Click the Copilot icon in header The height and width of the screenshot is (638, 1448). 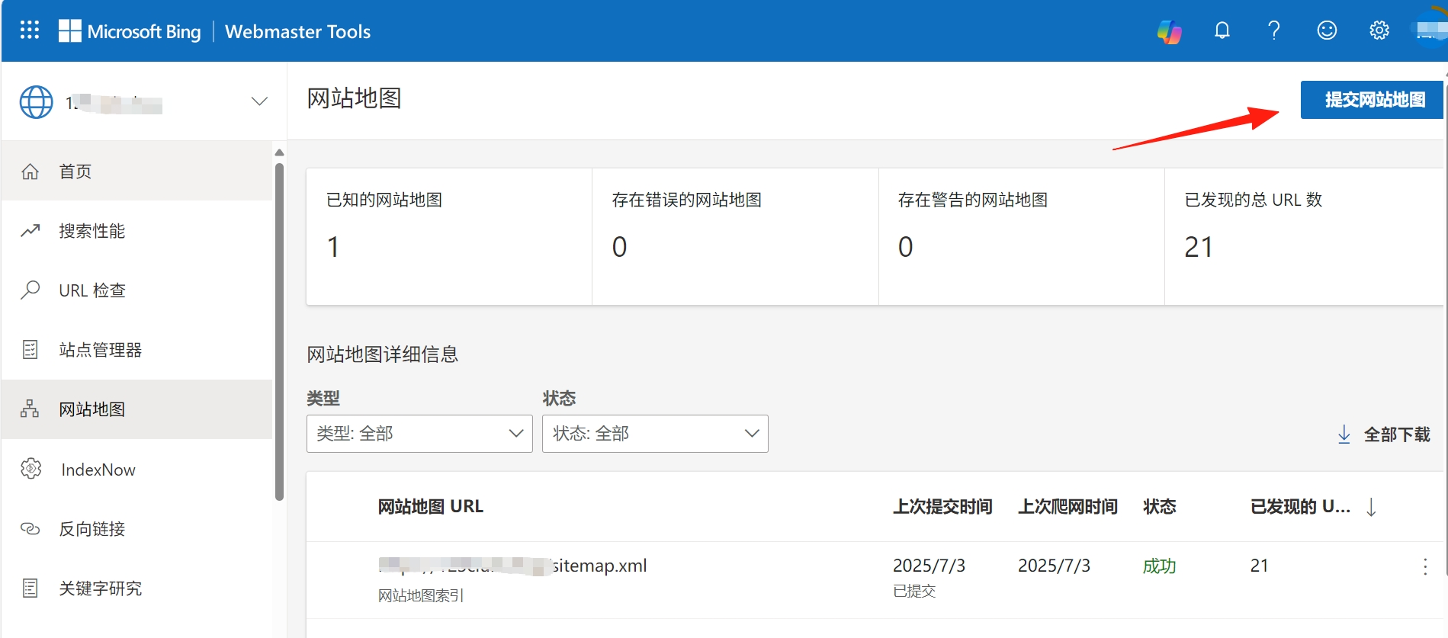[x=1169, y=31]
